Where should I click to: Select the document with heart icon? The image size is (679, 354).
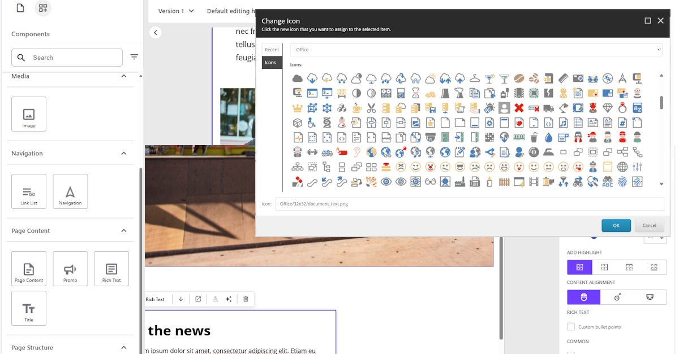[x=519, y=123]
